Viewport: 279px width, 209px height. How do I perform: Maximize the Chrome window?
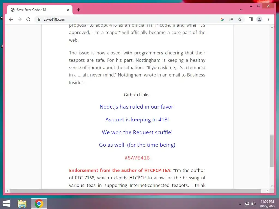coord(259,6)
